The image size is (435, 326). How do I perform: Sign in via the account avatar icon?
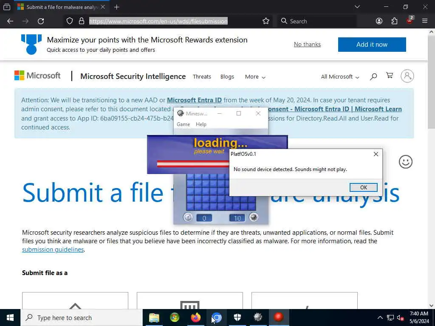point(407,76)
